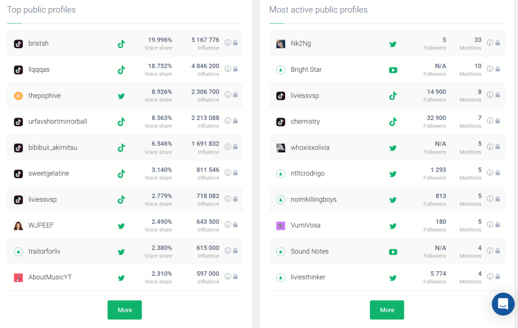
Task: Open the urfavshortmirrorball profile link
Action: (58, 121)
